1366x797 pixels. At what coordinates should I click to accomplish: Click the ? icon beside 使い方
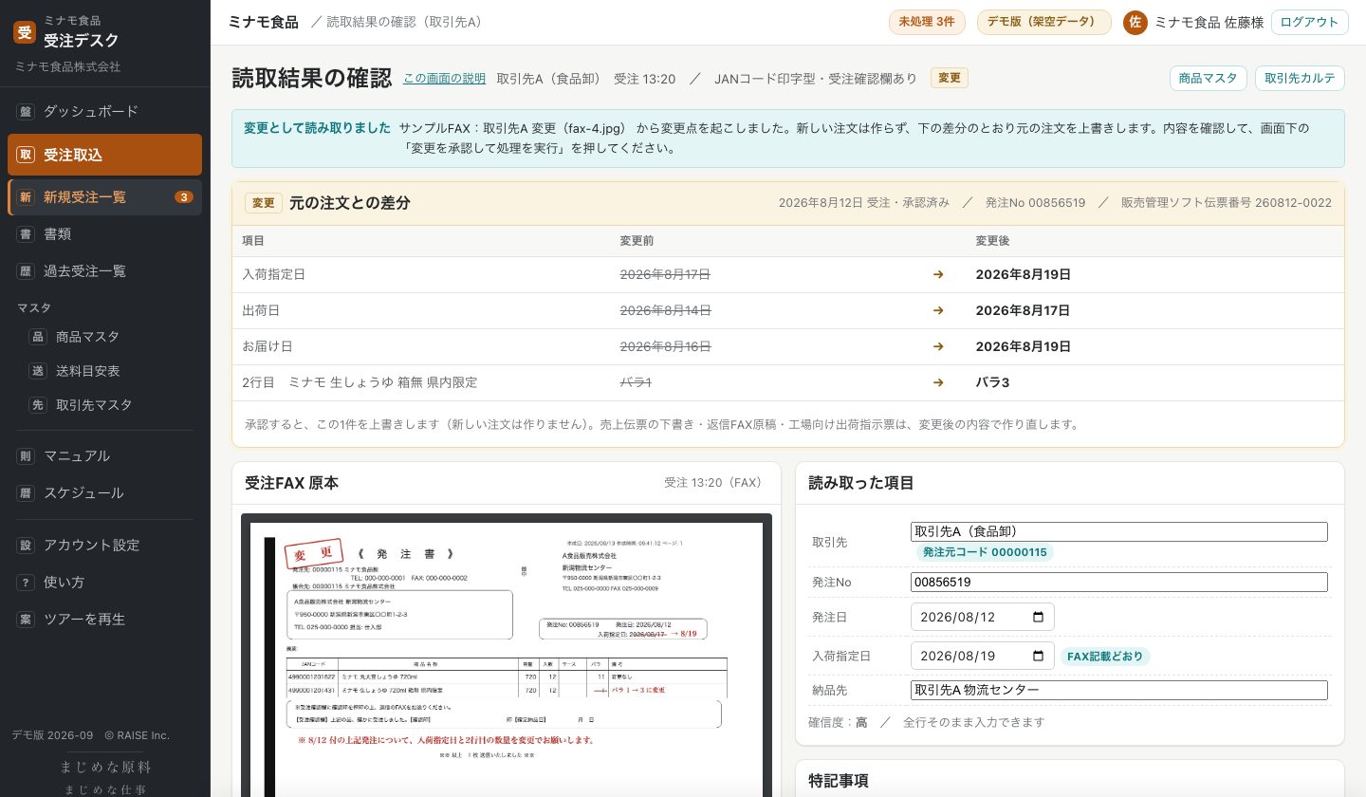[26, 583]
